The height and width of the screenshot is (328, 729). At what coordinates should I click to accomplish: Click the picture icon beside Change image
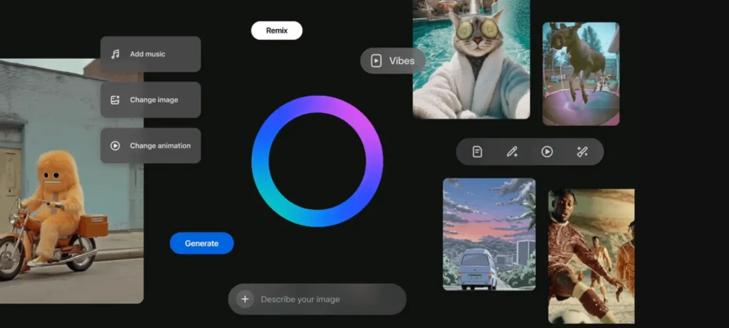point(115,100)
